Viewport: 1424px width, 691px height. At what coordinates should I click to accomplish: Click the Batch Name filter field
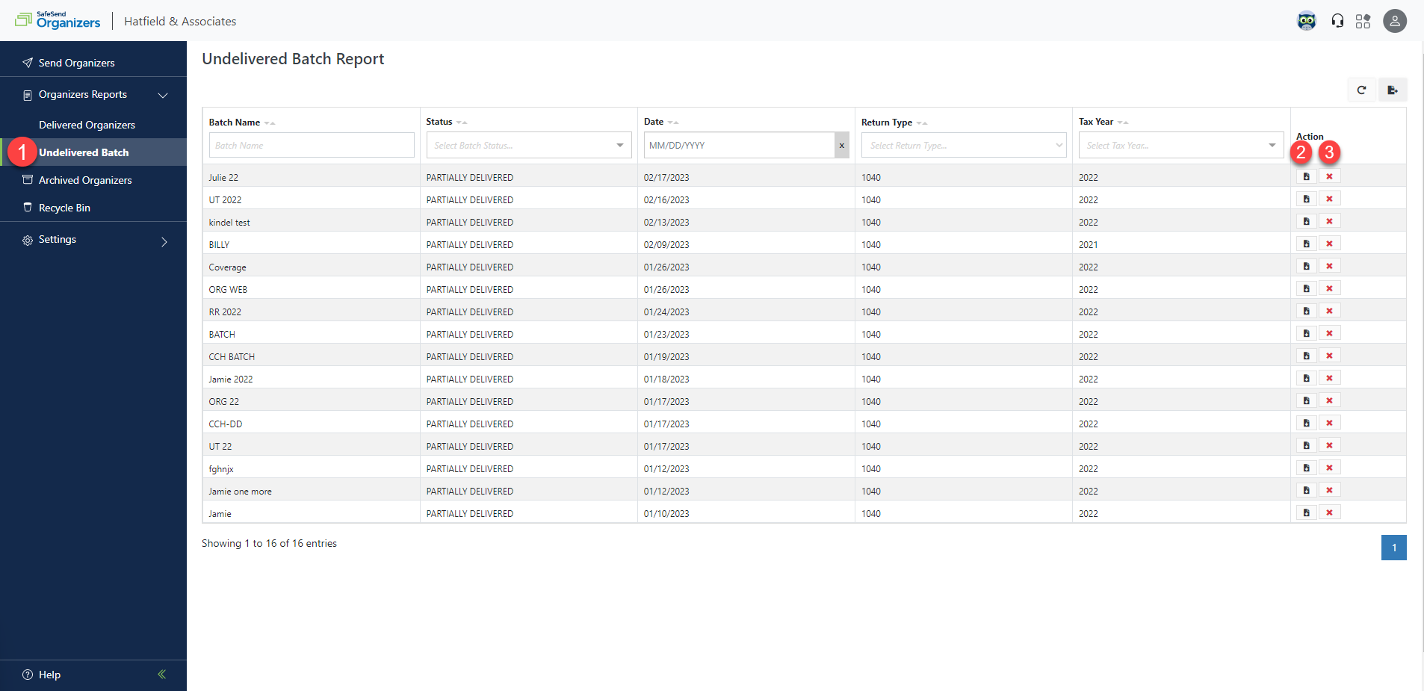311,145
